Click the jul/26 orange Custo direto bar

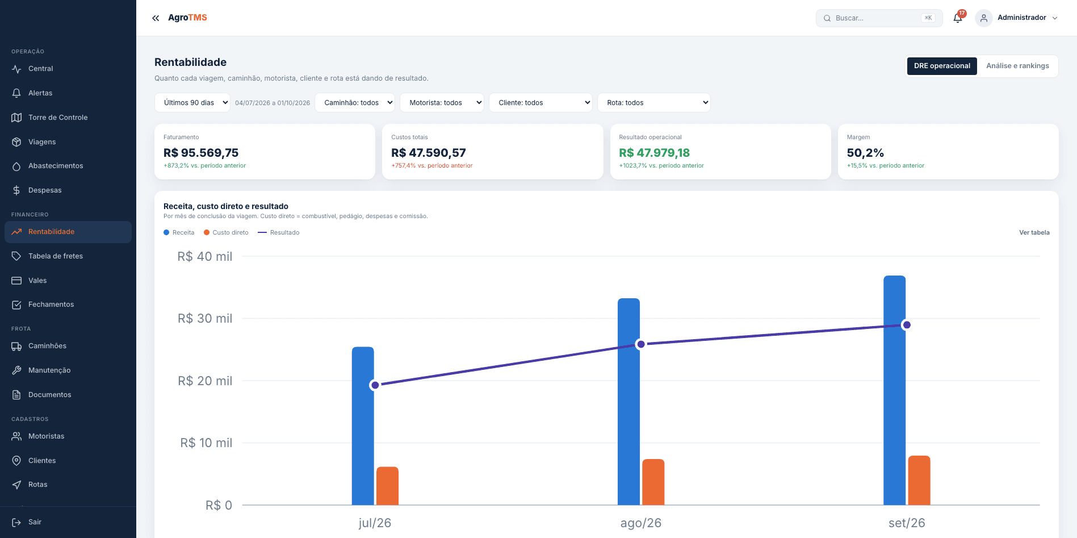pos(388,486)
